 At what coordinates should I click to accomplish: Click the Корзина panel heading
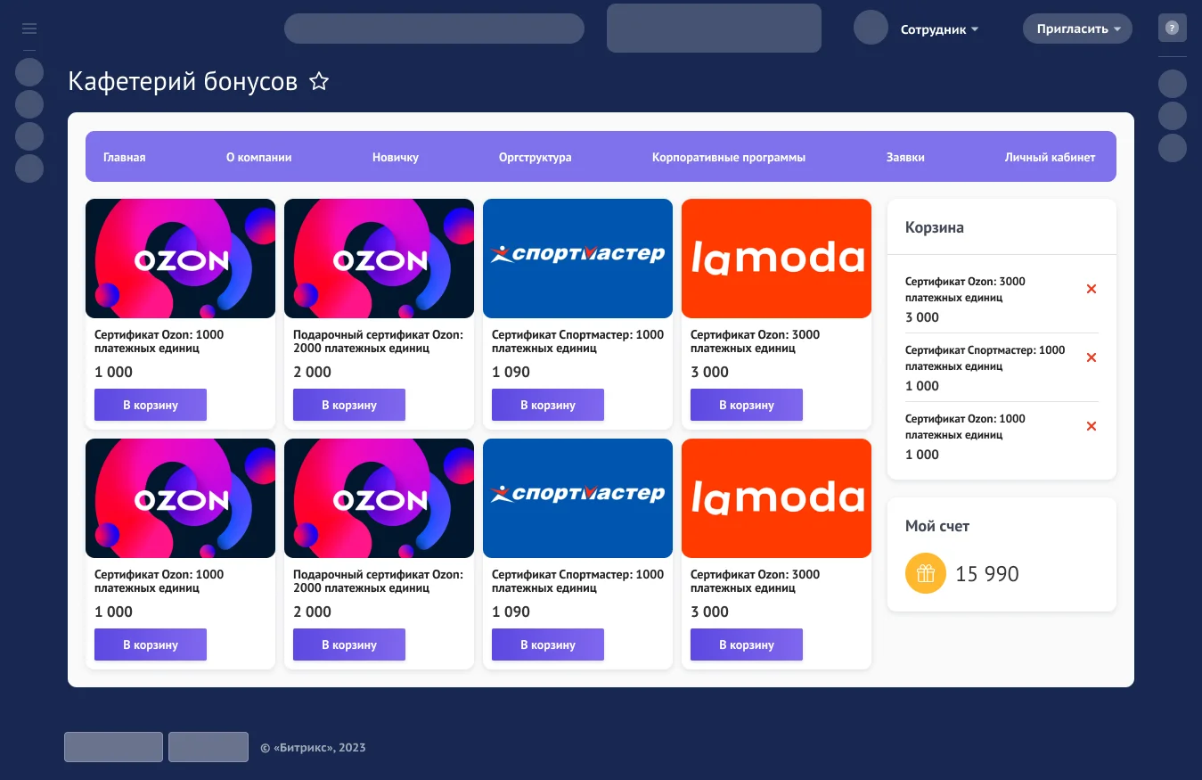(935, 227)
